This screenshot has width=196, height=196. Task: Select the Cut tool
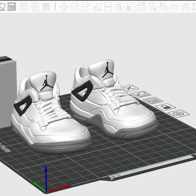pos(108,7)
